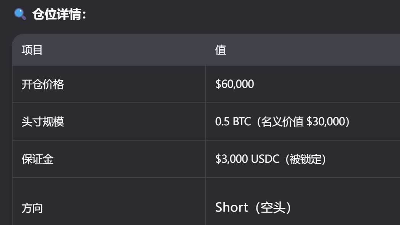Click the word Short in direction row

[231, 207]
